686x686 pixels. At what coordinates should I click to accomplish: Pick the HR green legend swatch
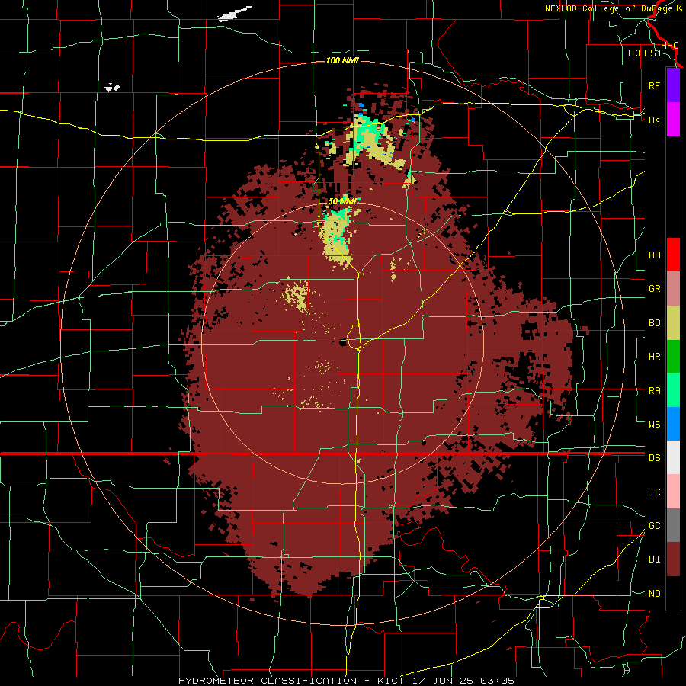coord(673,356)
